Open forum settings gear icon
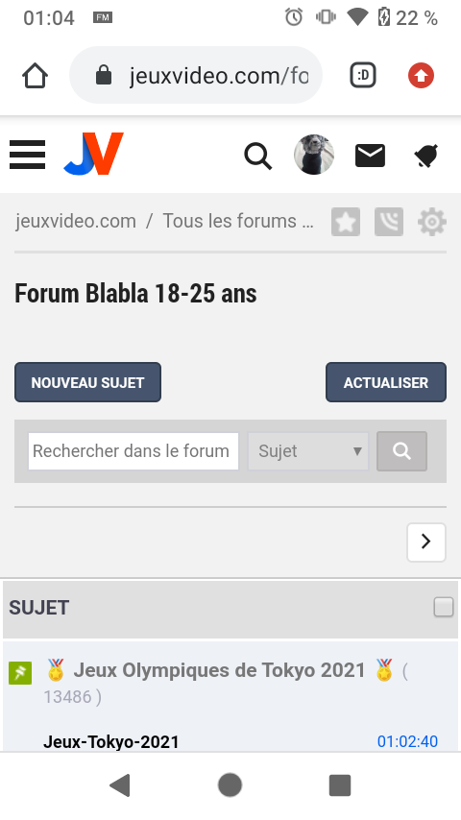This screenshot has width=461, height=820. tap(432, 222)
